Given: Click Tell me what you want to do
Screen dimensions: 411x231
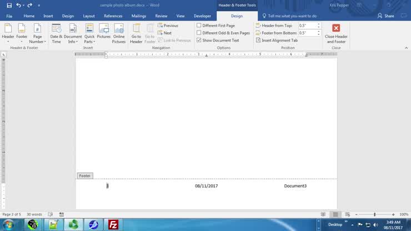Looking at the screenshot, I should (289, 16).
